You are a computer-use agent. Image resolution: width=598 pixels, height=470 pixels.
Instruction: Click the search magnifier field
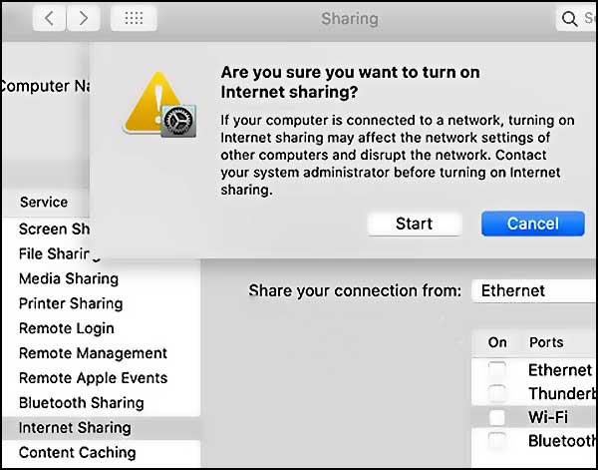[x=577, y=18]
